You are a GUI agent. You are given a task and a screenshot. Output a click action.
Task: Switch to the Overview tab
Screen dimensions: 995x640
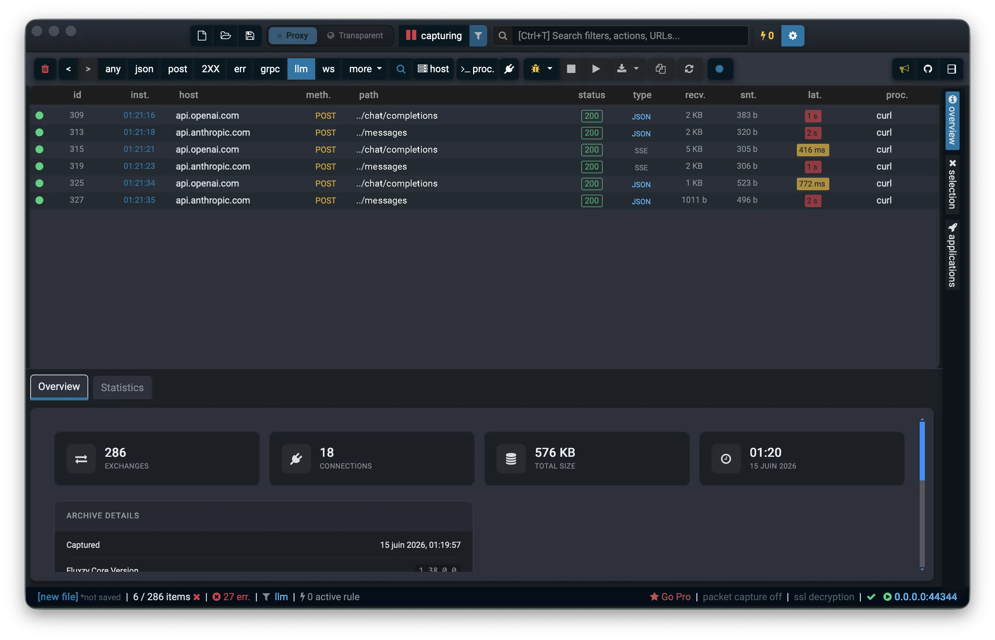(59, 387)
